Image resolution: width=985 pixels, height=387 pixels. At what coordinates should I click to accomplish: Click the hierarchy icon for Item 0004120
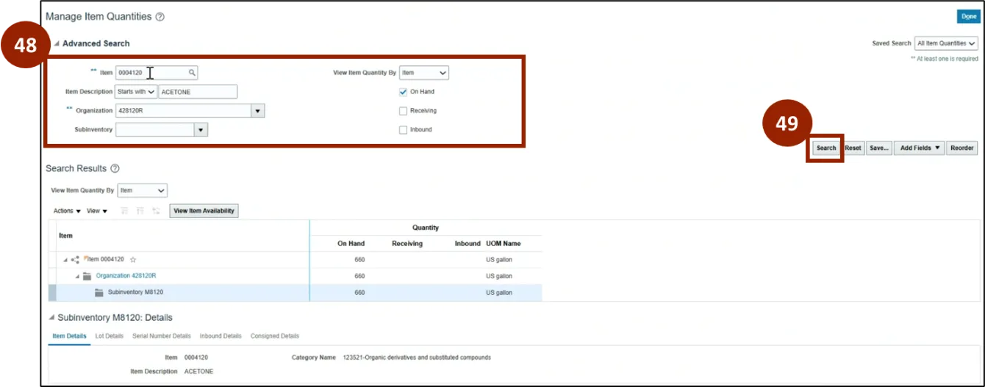tap(76, 260)
